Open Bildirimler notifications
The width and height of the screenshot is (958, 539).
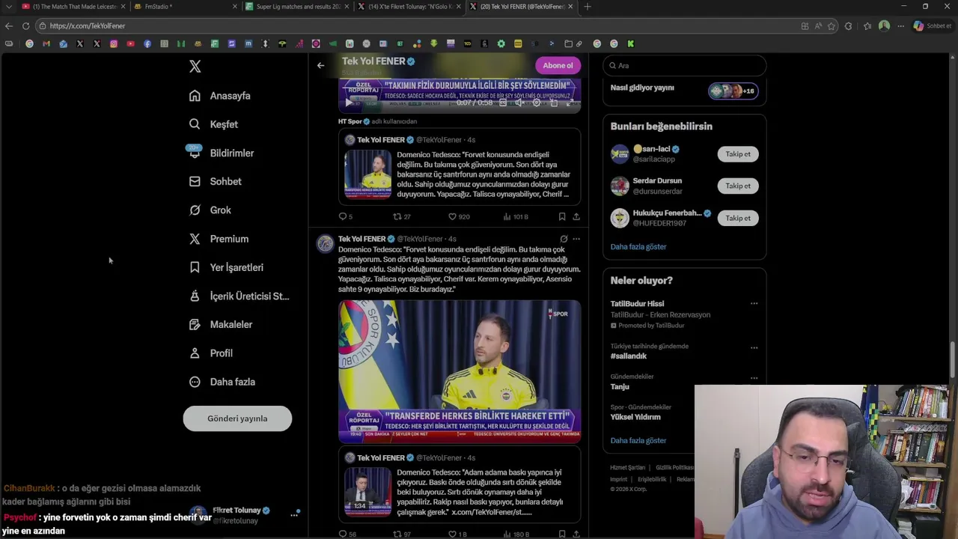click(221, 153)
